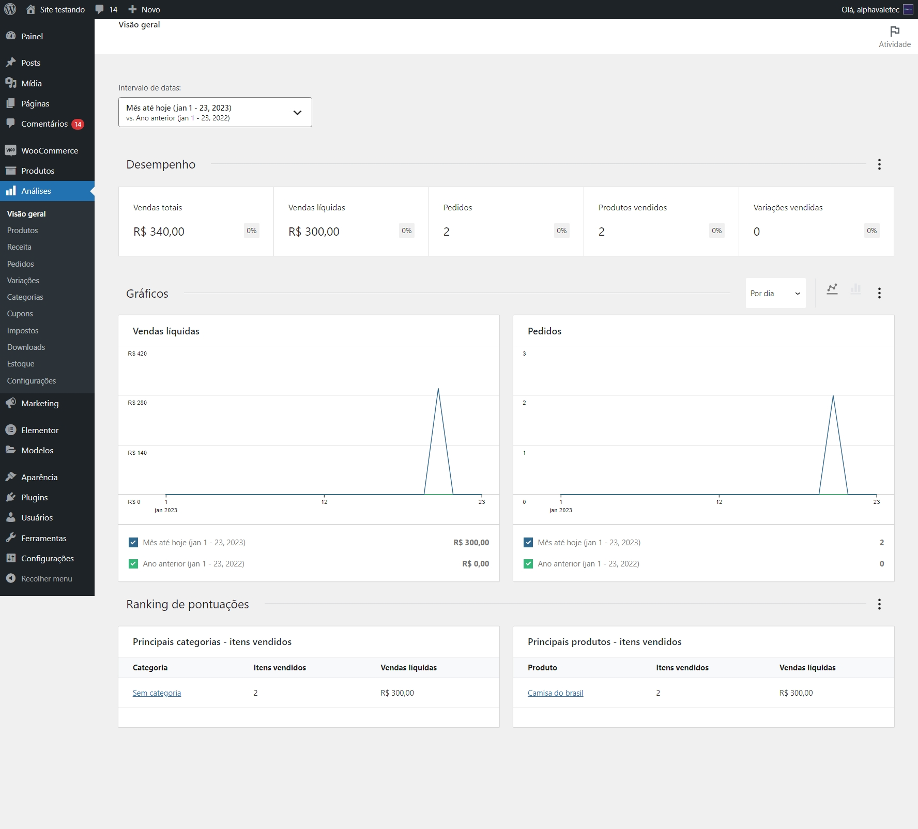Switch to line chart view
This screenshot has height=829, width=918.
coord(832,289)
